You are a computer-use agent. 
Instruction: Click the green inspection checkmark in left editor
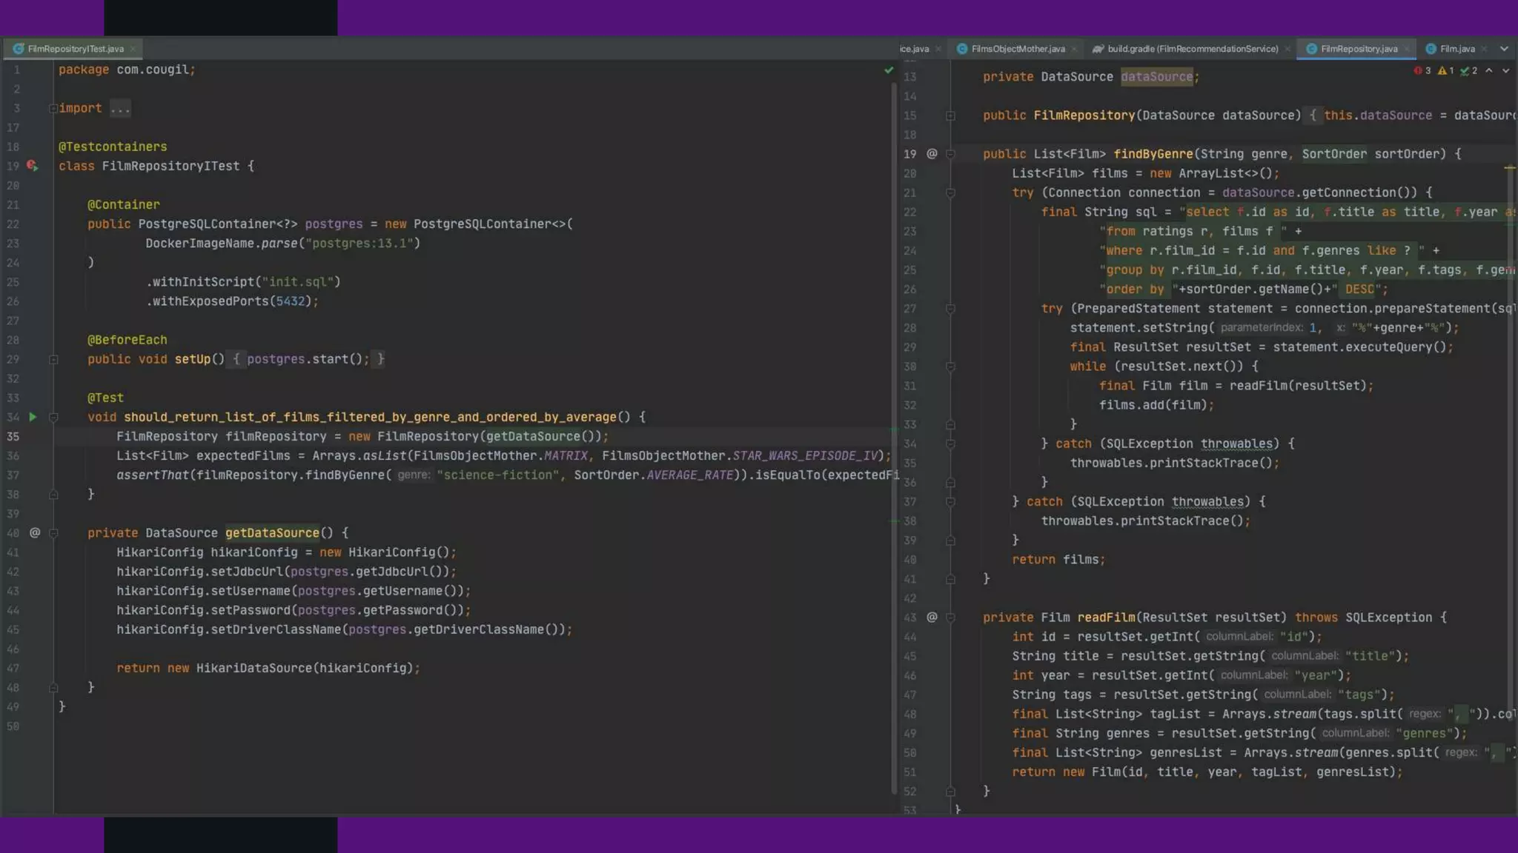(888, 70)
